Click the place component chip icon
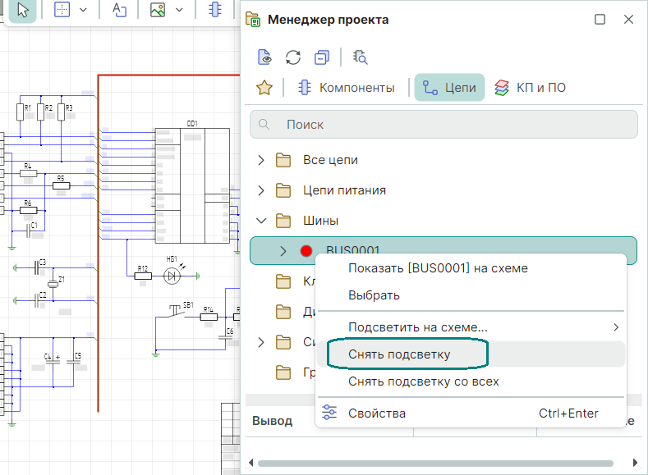This screenshot has width=648, height=475. [215, 10]
